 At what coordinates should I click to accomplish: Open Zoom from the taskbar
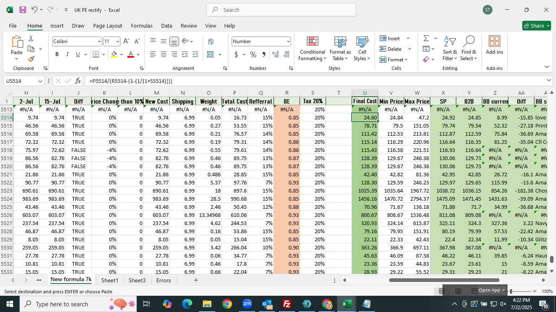tap(247, 304)
